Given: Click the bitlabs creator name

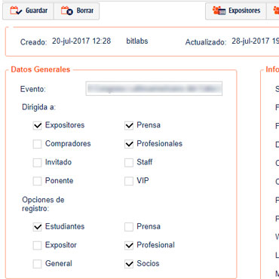Looking at the screenshot, I should (137, 41).
